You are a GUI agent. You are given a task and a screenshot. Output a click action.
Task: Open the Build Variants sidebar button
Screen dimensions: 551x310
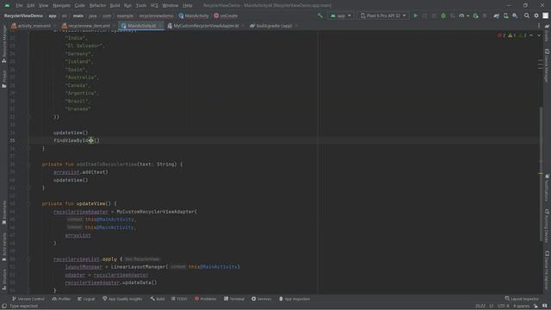coord(3,247)
